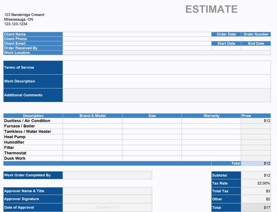277x212 pixels.
Task: Click the 'Miississauga, ON' text line
Action: (x=18, y=19)
